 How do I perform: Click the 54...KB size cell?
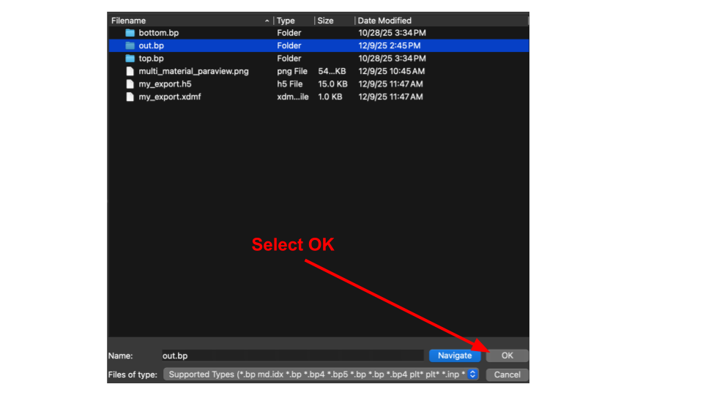(332, 71)
